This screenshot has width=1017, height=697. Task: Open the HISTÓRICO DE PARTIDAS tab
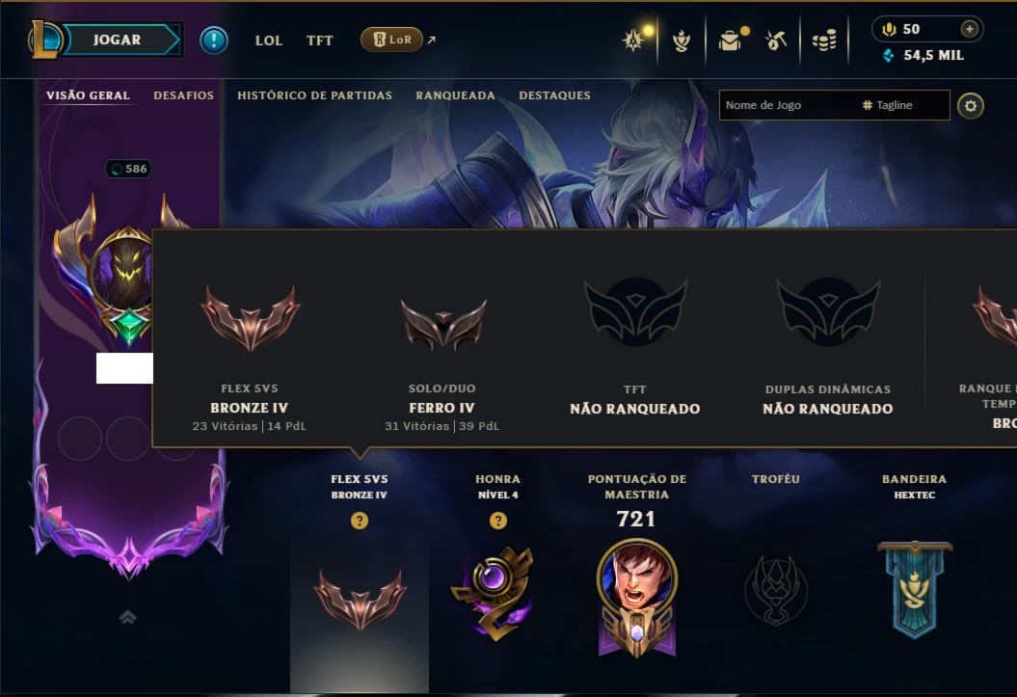coord(314,95)
